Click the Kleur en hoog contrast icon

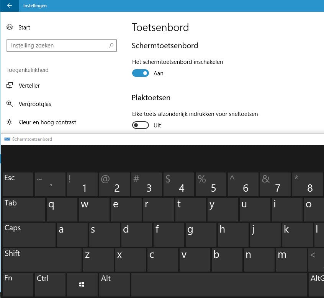tap(9, 122)
